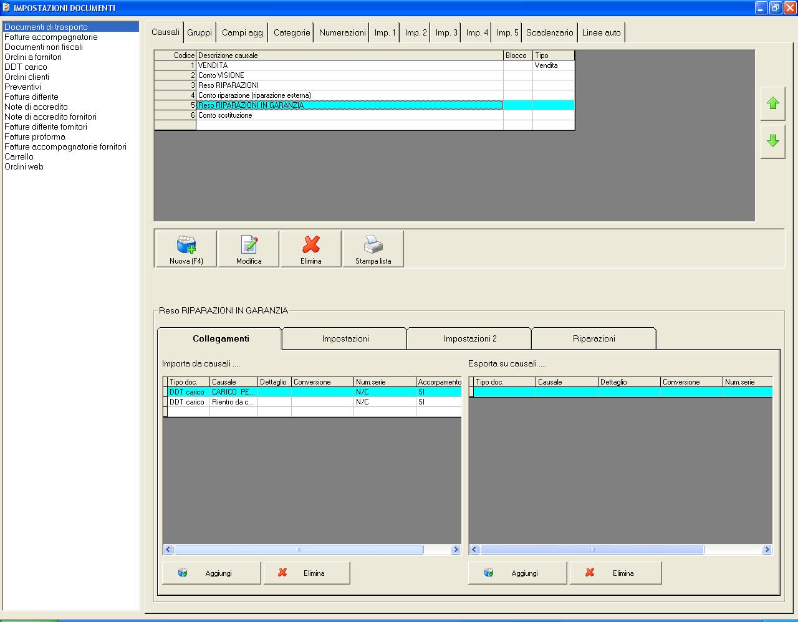Screen dimensions: 798x622
Task: Select the Rientro da c... import row
Action: [312, 402]
